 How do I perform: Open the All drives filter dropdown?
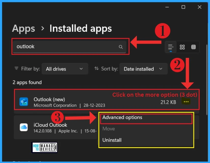coord(65,69)
